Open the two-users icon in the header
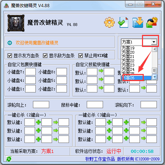This screenshot has height=165, width=165. pyautogui.click(x=152, y=22)
